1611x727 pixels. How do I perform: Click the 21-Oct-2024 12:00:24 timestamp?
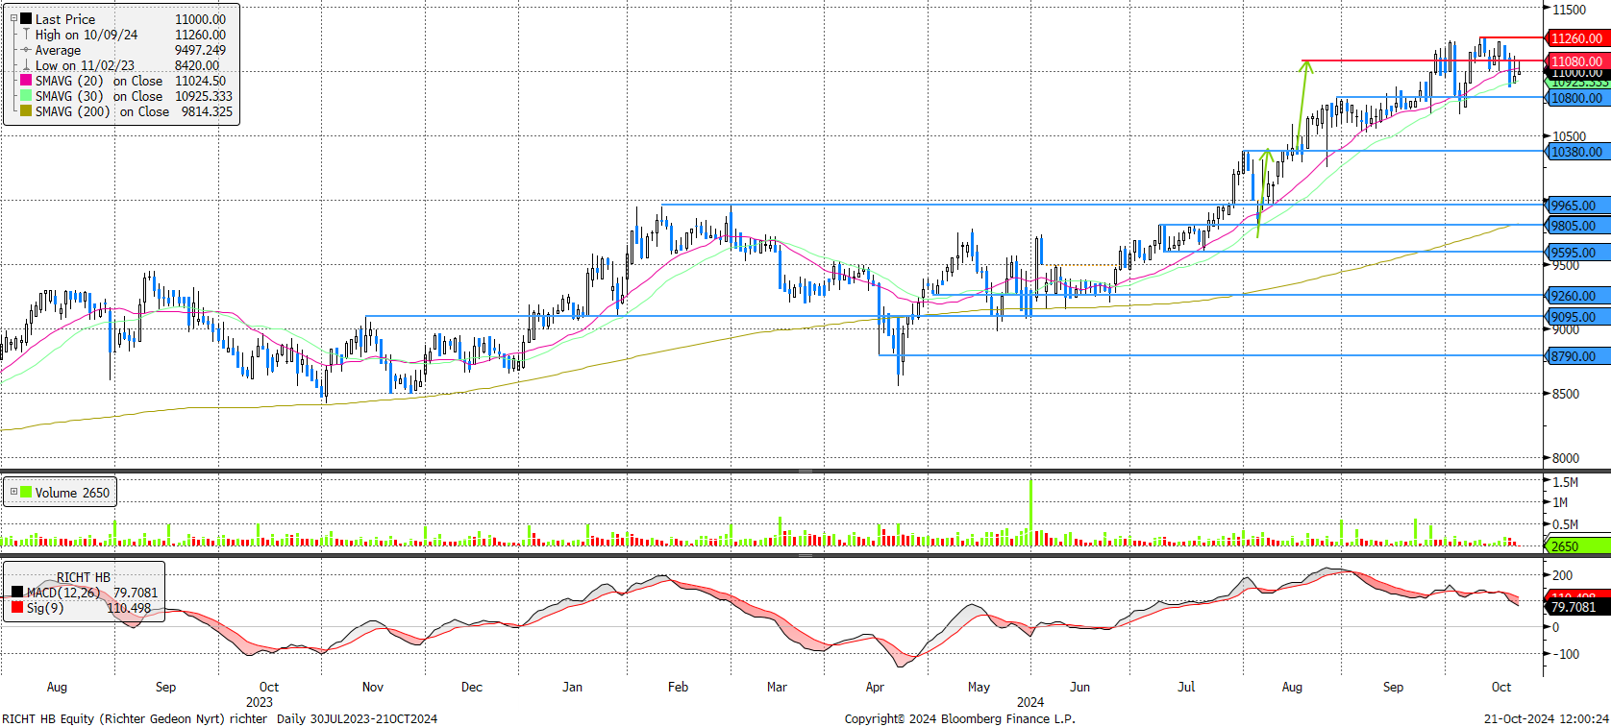pyautogui.click(x=1546, y=718)
